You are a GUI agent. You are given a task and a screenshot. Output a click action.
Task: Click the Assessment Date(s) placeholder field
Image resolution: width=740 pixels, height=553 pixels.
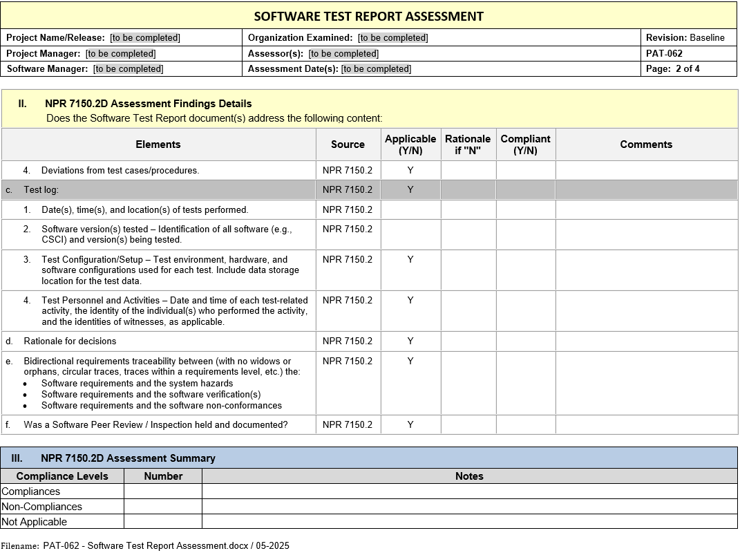(376, 69)
